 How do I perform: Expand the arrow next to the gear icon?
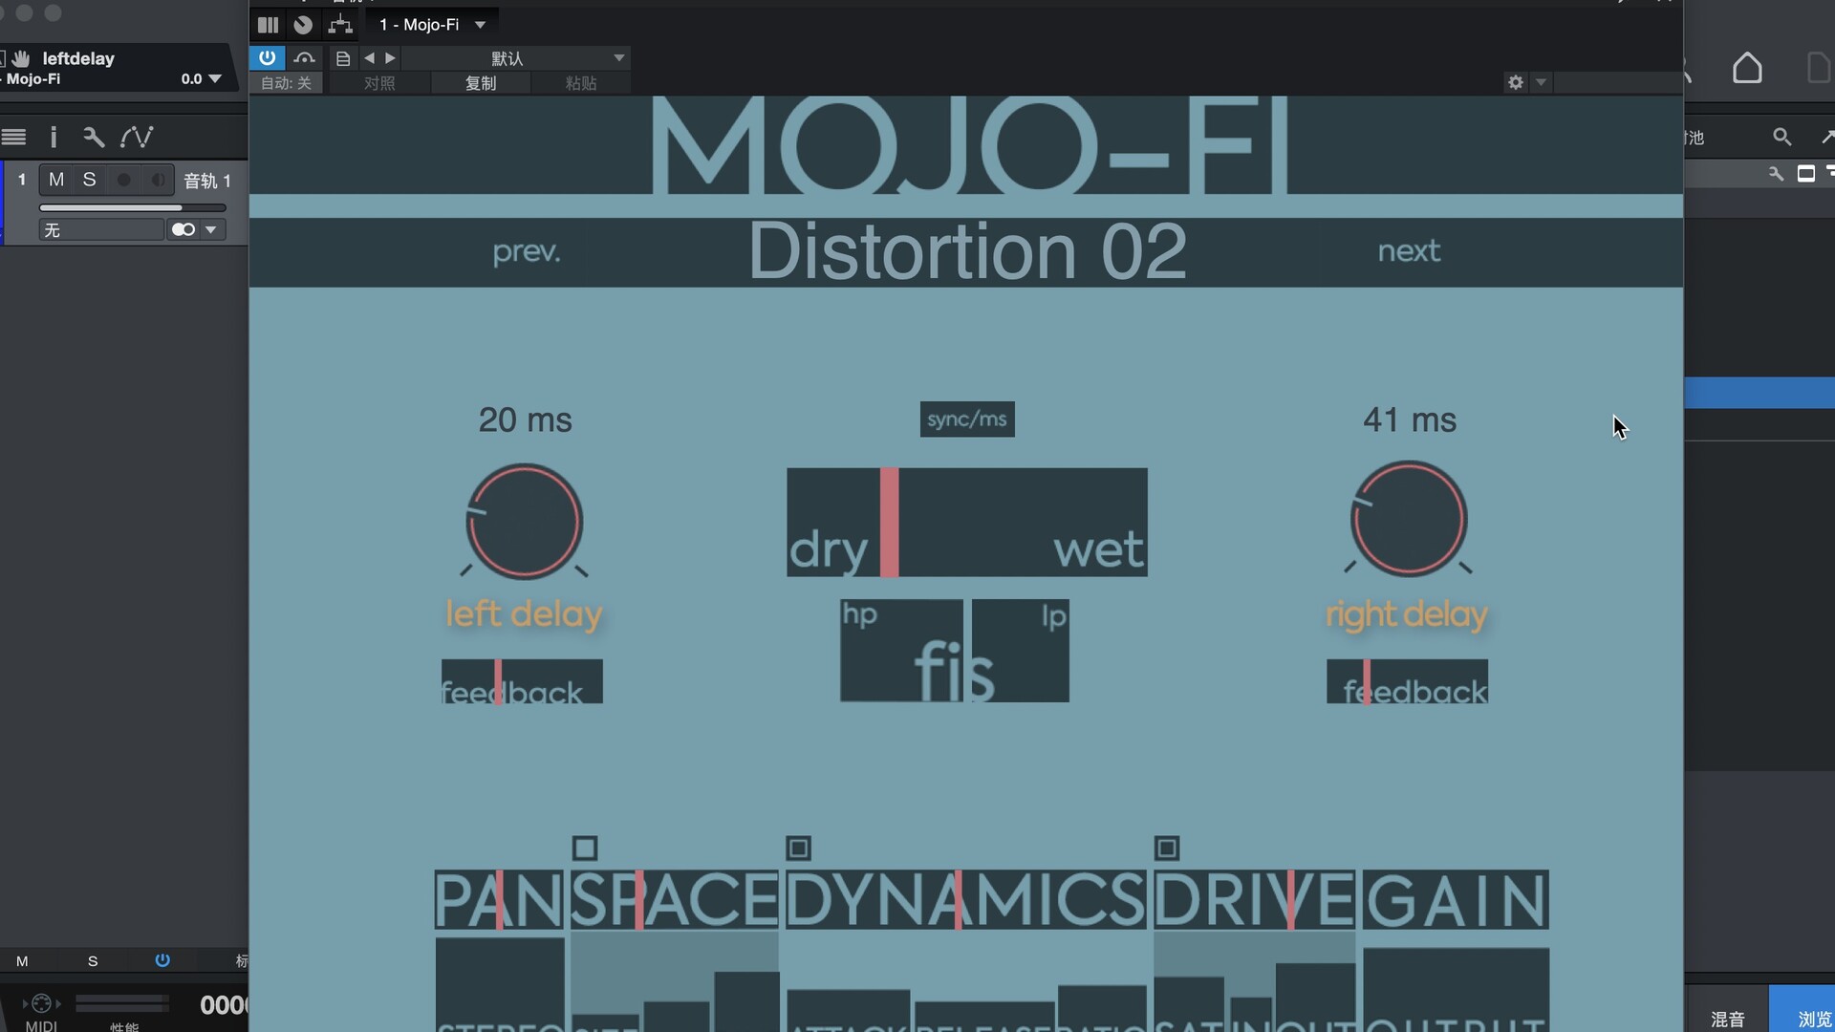[1541, 82]
